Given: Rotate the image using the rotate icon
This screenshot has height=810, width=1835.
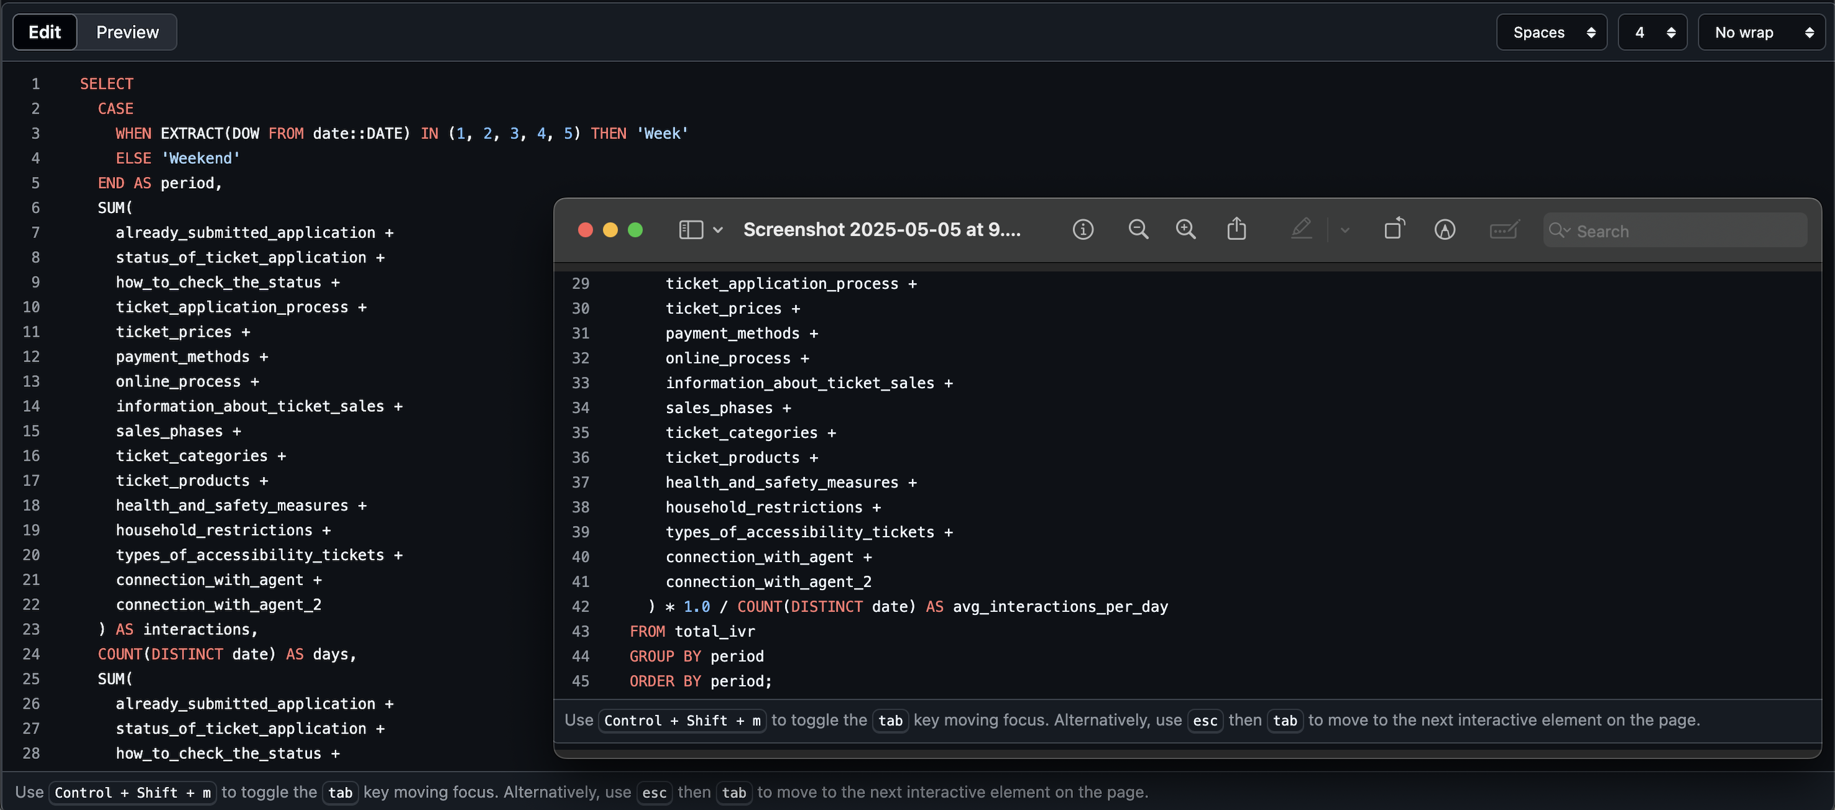Looking at the screenshot, I should 1394,229.
